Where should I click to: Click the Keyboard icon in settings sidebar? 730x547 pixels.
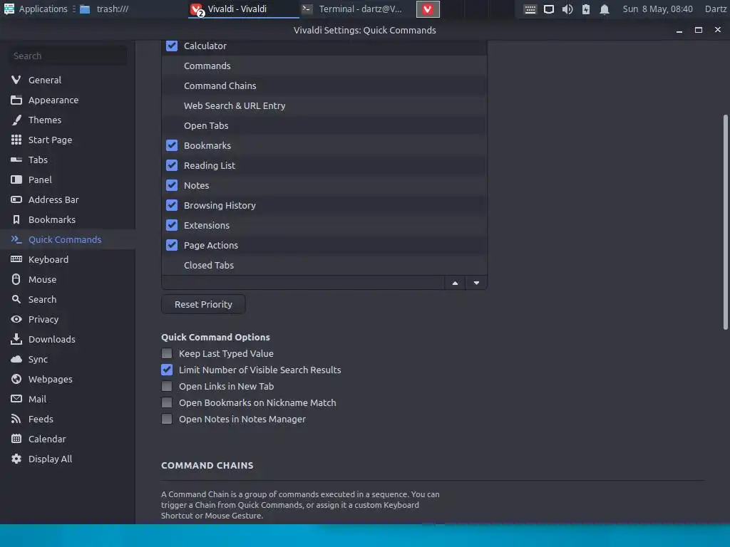16,259
